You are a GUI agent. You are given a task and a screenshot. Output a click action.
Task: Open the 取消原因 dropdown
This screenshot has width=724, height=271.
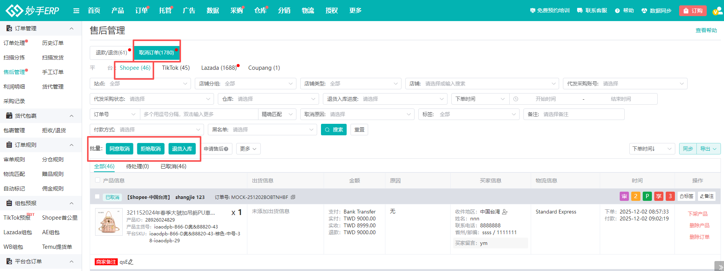pyautogui.click(x=357, y=114)
